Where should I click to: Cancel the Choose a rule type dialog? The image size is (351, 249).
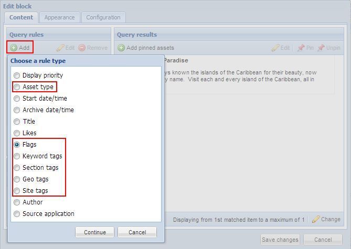point(137,232)
